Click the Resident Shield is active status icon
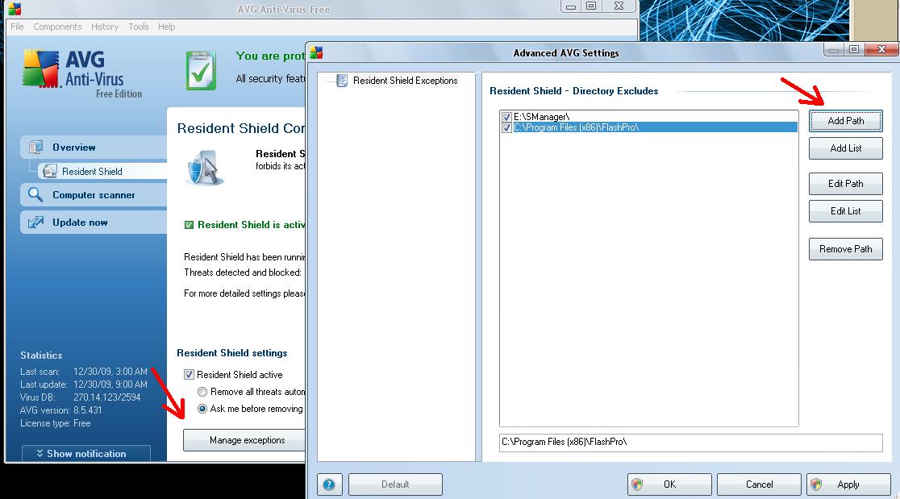900x499 pixels. [189, 225]
